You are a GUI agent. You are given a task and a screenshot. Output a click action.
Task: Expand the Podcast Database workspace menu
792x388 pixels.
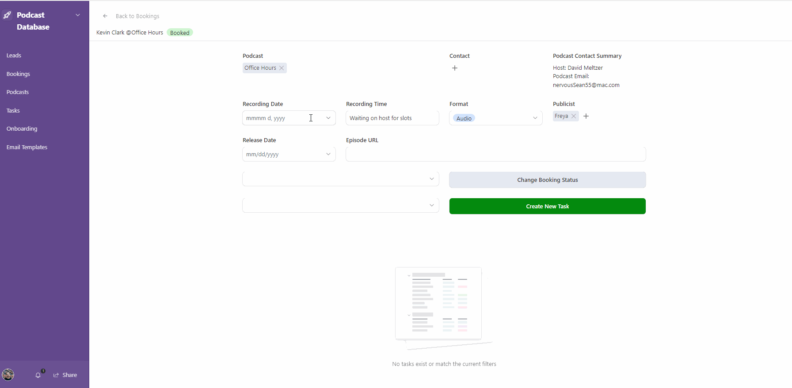(78, 15)
